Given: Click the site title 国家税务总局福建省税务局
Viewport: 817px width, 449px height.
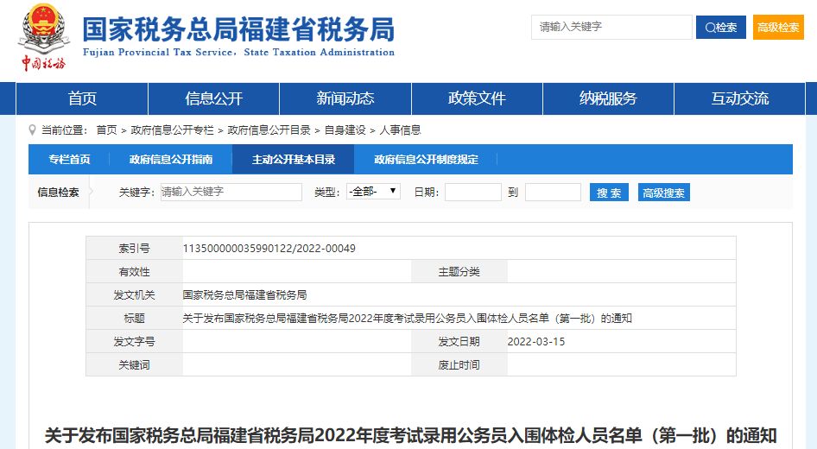Looking at the screenshot, I should point(238,29).
